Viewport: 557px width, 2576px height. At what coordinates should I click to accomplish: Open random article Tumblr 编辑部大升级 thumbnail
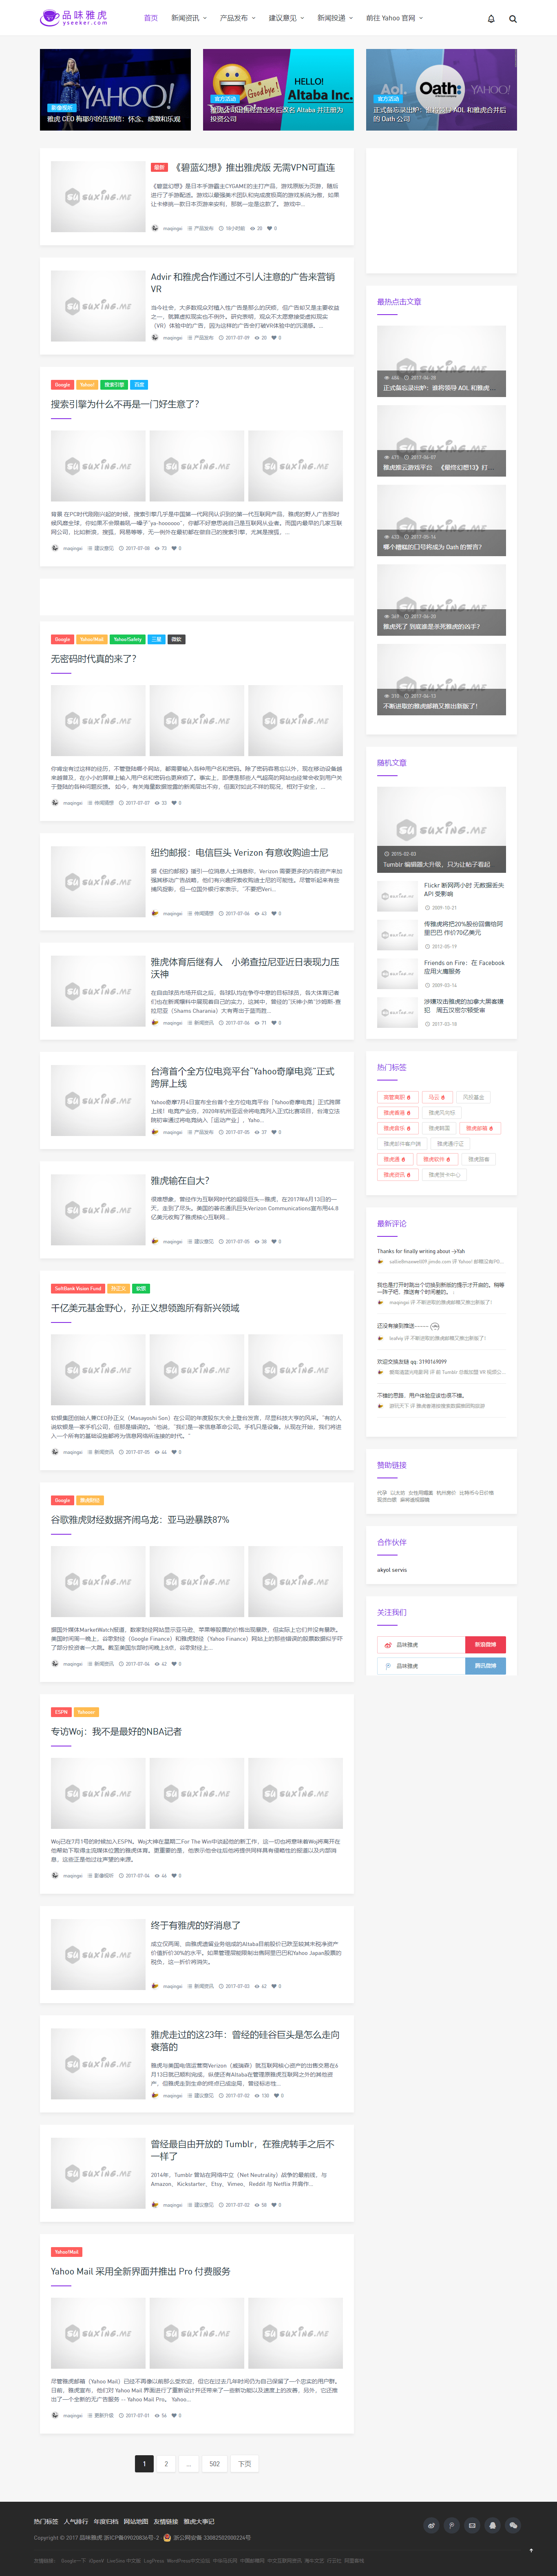point(441,830)
